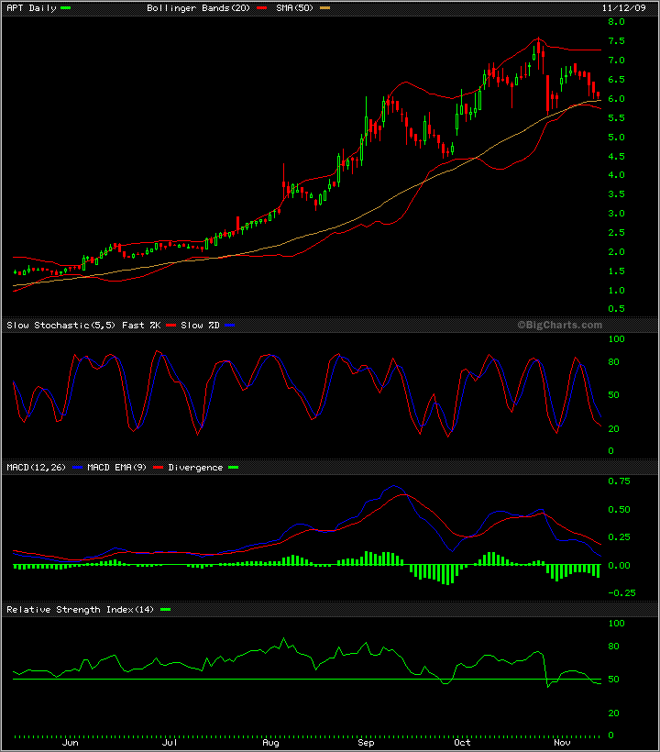Click the 1.5 price axis value
The image size is (660, 752).
pyautogui.click(x=616, y=271)
